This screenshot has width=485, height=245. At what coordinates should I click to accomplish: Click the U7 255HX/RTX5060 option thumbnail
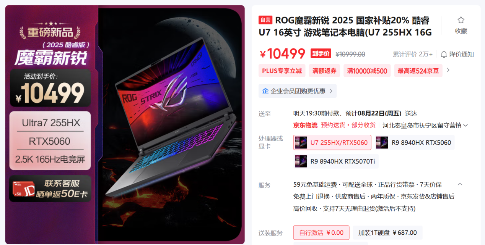301,143
